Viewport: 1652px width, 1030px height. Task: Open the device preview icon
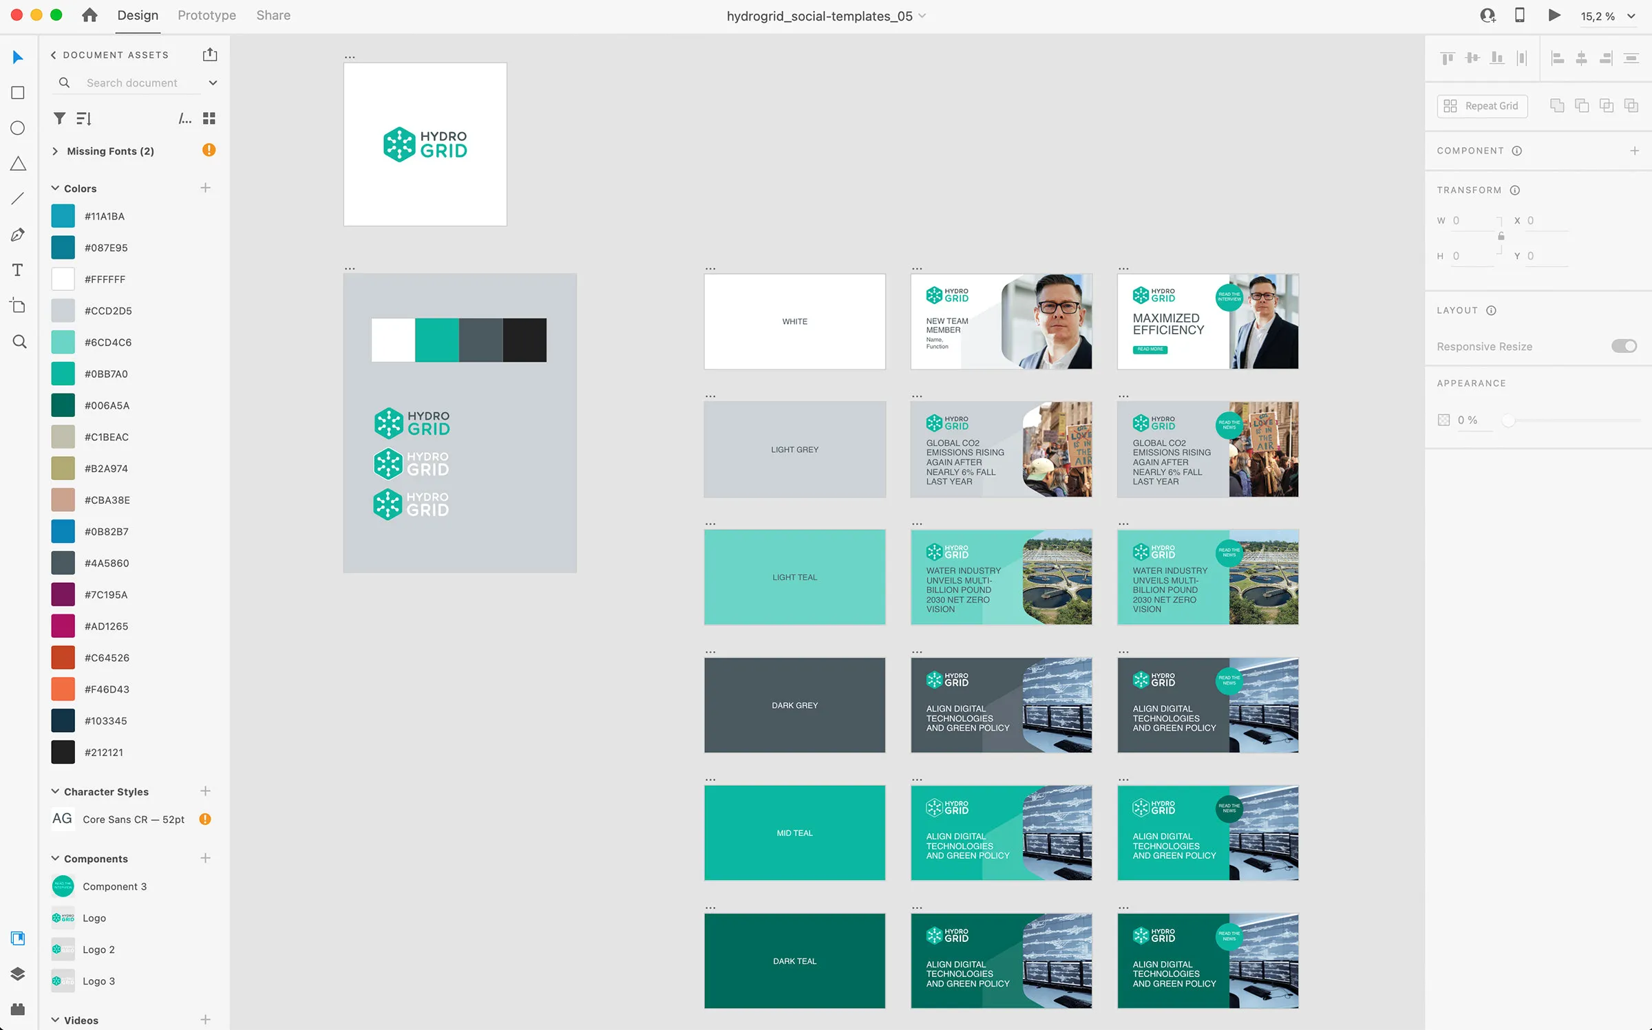click(1520, 15)
